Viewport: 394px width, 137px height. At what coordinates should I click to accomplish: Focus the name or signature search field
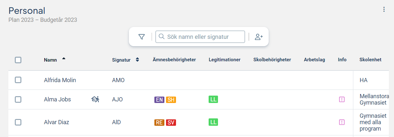[x=200, y=37]
